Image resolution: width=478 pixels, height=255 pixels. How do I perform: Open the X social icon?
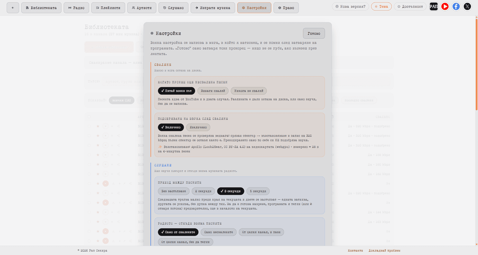click(467, 6)
